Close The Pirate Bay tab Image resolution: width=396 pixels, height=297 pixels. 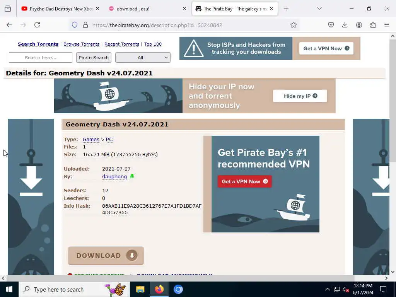[x=271, y=9]
